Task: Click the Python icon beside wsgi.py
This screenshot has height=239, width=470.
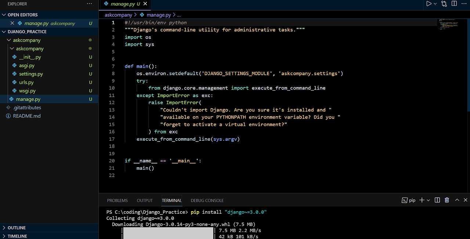Action: tap(15, 91)
